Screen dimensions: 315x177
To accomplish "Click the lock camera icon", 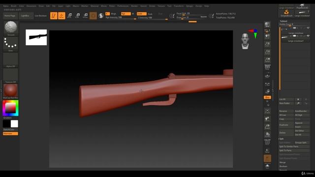I will [x=267, y=91].
